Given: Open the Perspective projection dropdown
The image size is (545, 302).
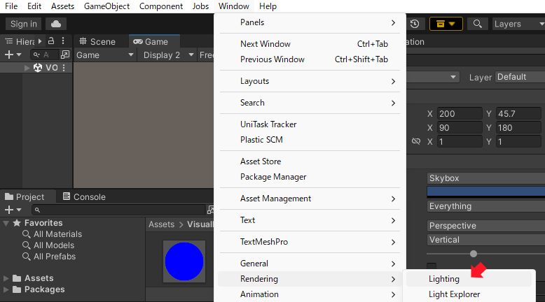Looking at the screenshot, I should pos(486,226).
